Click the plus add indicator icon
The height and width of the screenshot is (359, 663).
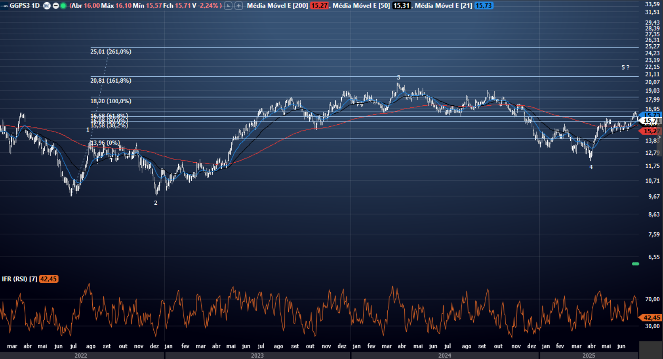(239, 6)
